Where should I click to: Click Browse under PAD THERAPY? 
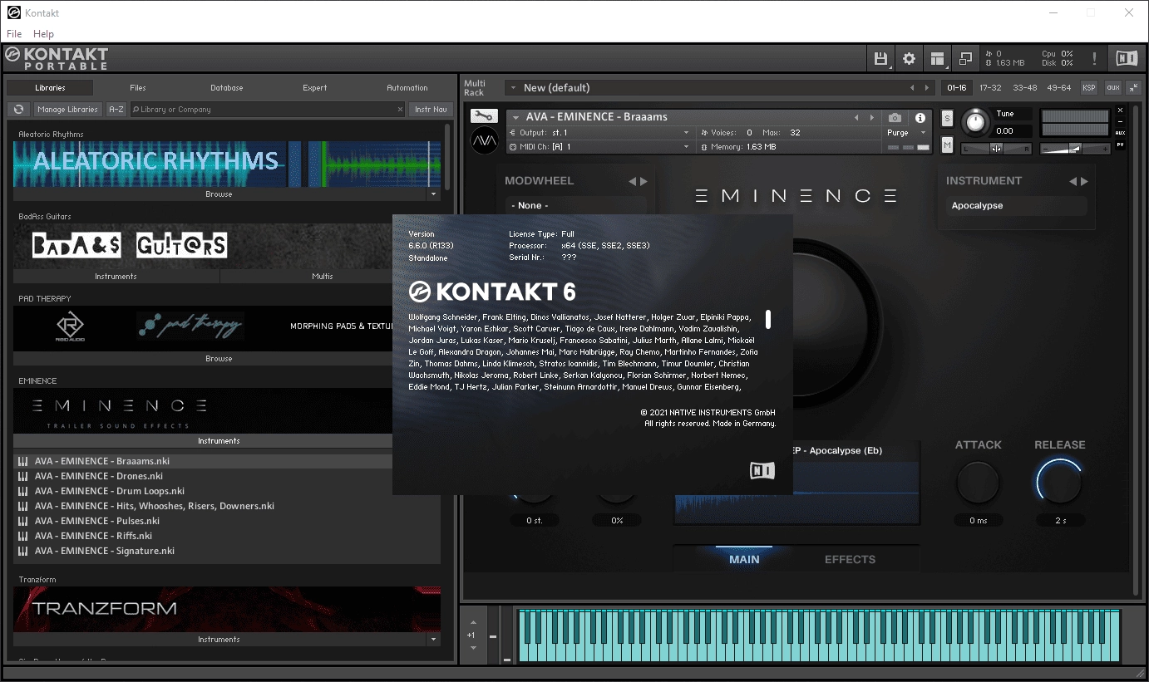(x=219, y=359)
